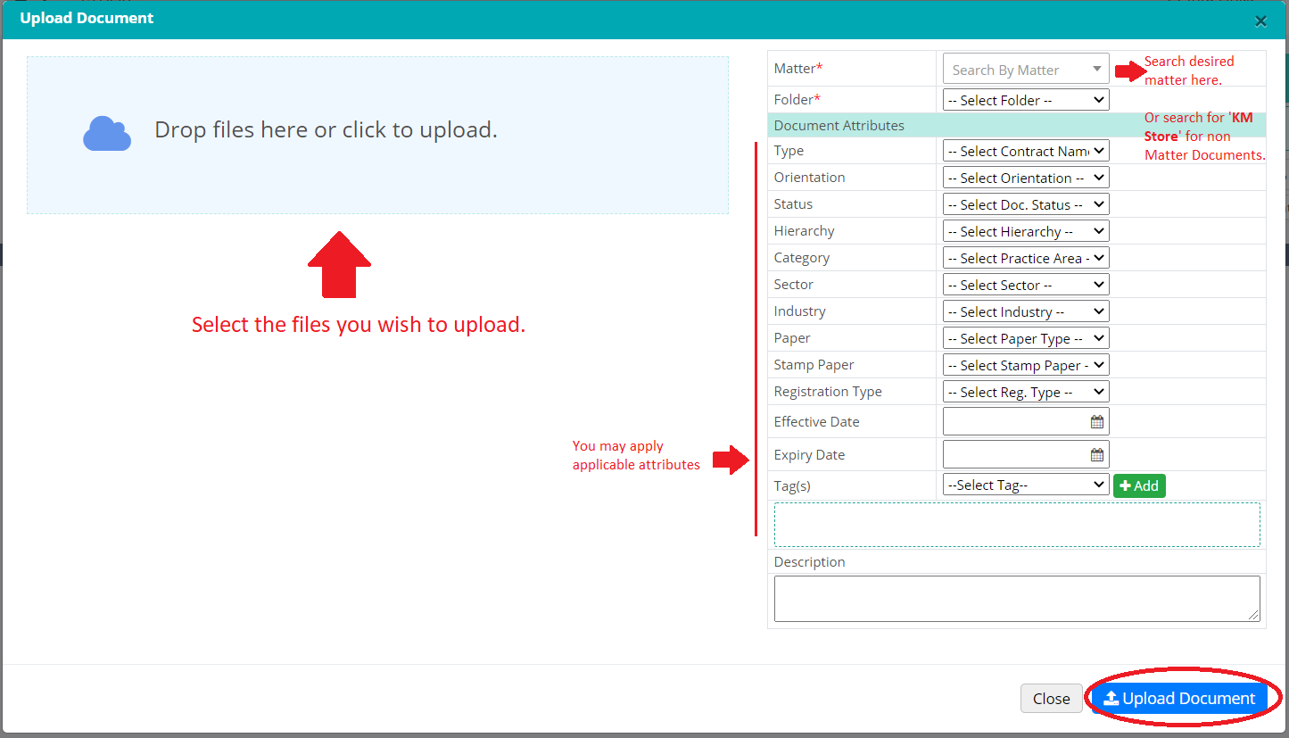Open the Select Contract Name type dropdown
Image resolution: width=1289 pixels, height=738 pixels.
click(x=1025, y=152)
